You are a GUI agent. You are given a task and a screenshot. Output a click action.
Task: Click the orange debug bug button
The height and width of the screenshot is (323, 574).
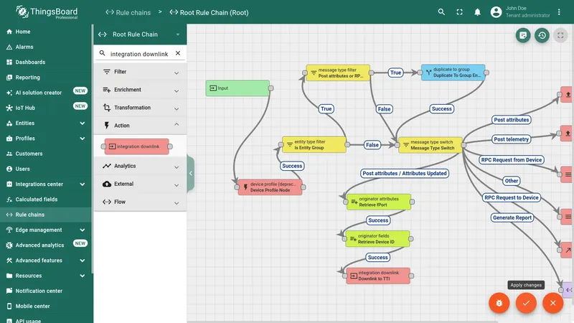click(499, 303)
